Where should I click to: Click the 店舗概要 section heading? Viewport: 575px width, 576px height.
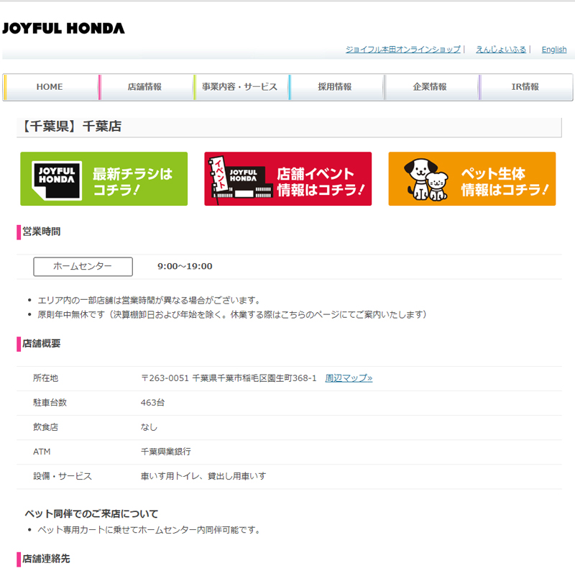point(42,344)
